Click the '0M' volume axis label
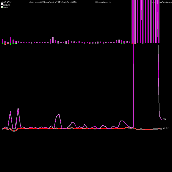Viewport: 172px width, 172px height. [x=164, y=119]
